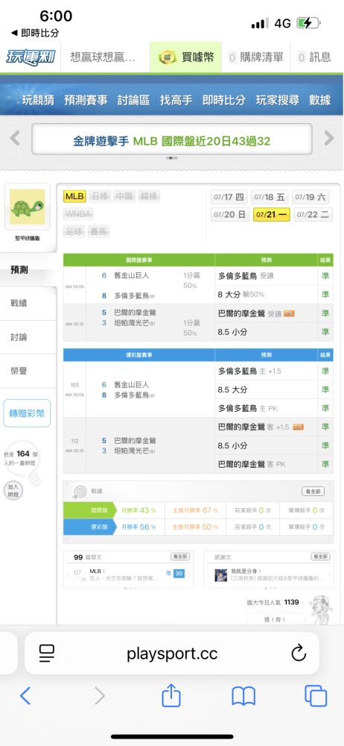This screenshot has height=746, width=344.
Task: Select the 賽馬 league tab
Action: (99, 232)
